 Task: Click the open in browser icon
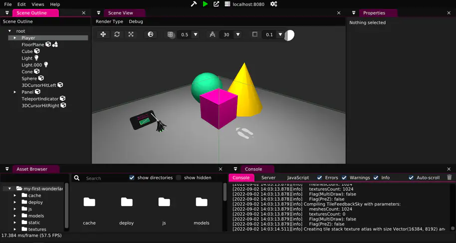[216, 4]
